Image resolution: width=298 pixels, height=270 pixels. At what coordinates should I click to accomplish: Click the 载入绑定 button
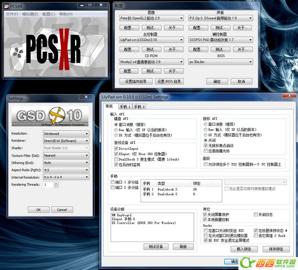point(244,249)
